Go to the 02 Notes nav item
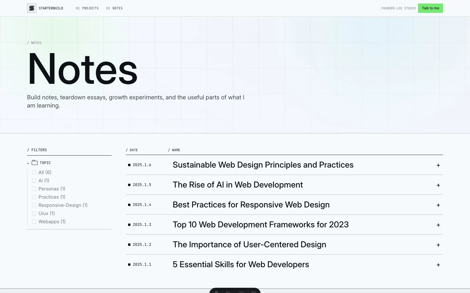This screenshot has height=293, width=470. pos(114,8)
